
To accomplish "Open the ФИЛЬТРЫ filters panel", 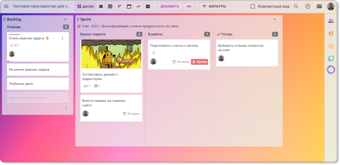I will 215,6.
